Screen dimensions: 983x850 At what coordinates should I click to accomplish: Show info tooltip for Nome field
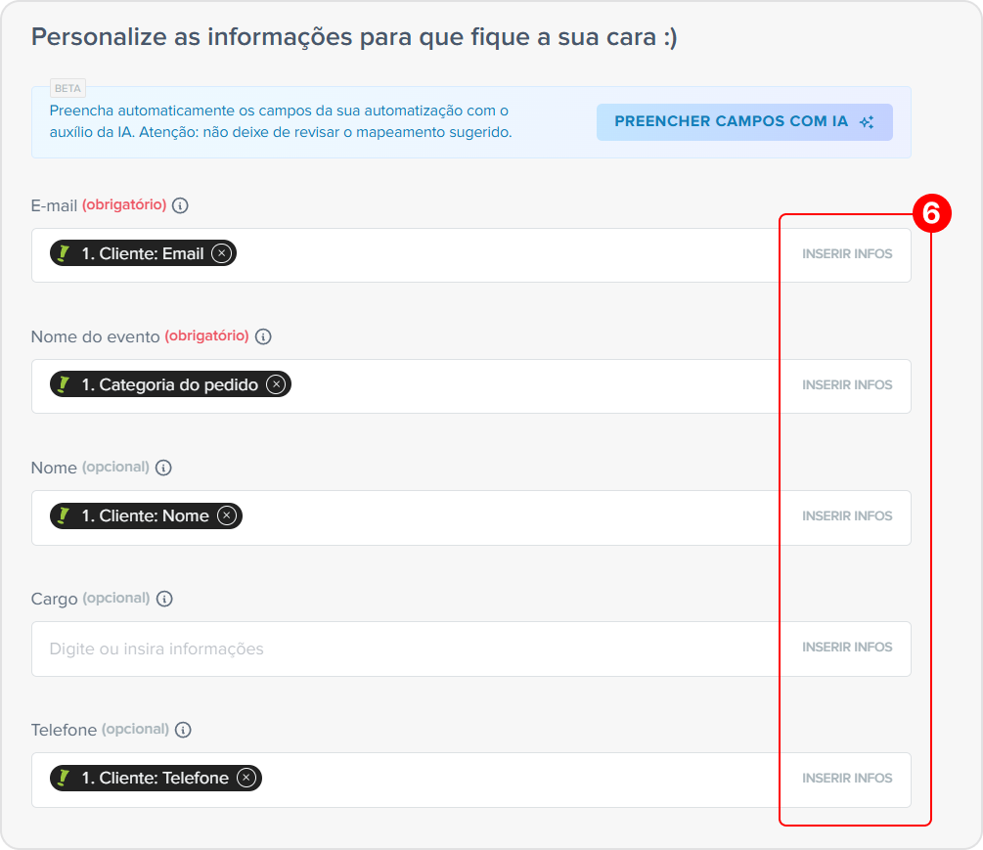tap(163, 468)
